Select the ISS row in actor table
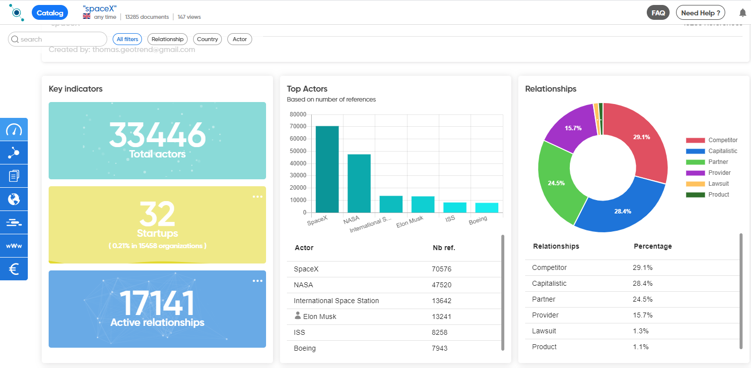 point(394,332)
